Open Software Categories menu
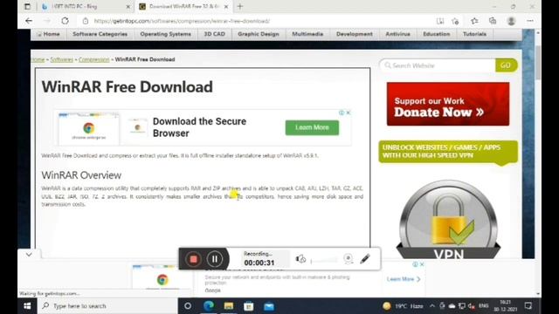 100,34
